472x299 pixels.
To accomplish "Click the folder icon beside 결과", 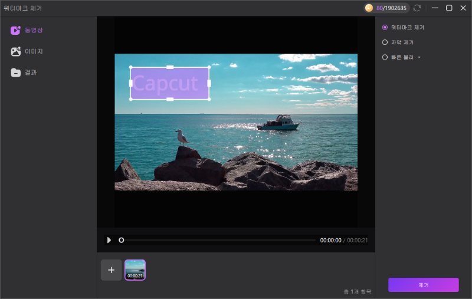I will coord(16,73).
